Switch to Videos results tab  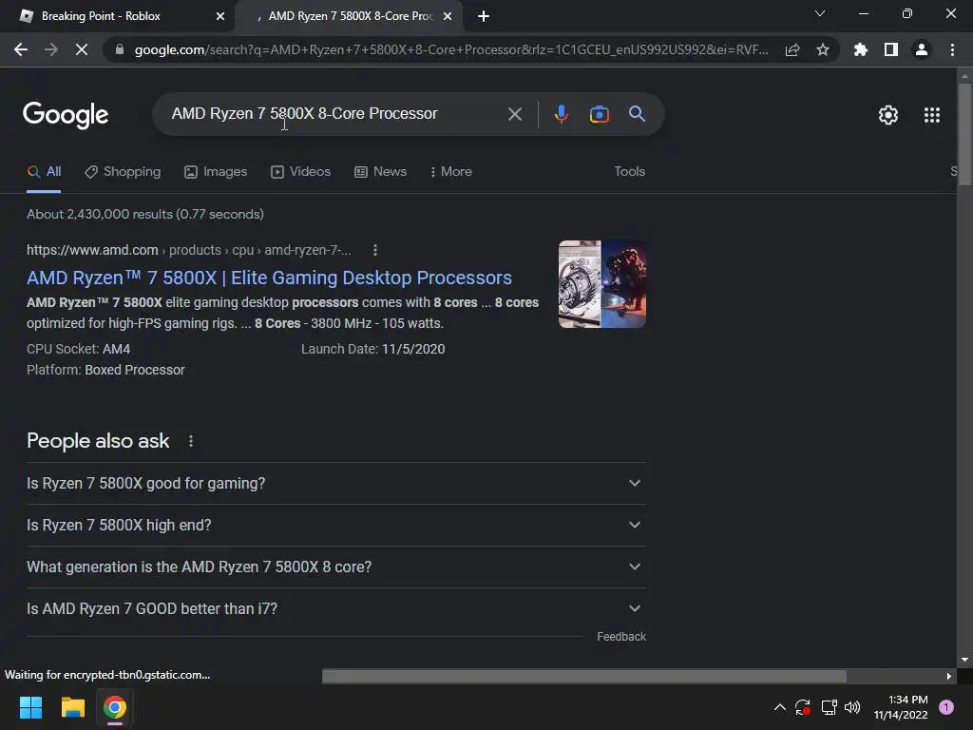coord(301,171)
